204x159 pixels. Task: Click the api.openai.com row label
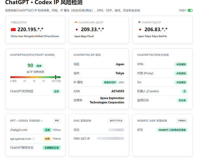pos(21,139)
